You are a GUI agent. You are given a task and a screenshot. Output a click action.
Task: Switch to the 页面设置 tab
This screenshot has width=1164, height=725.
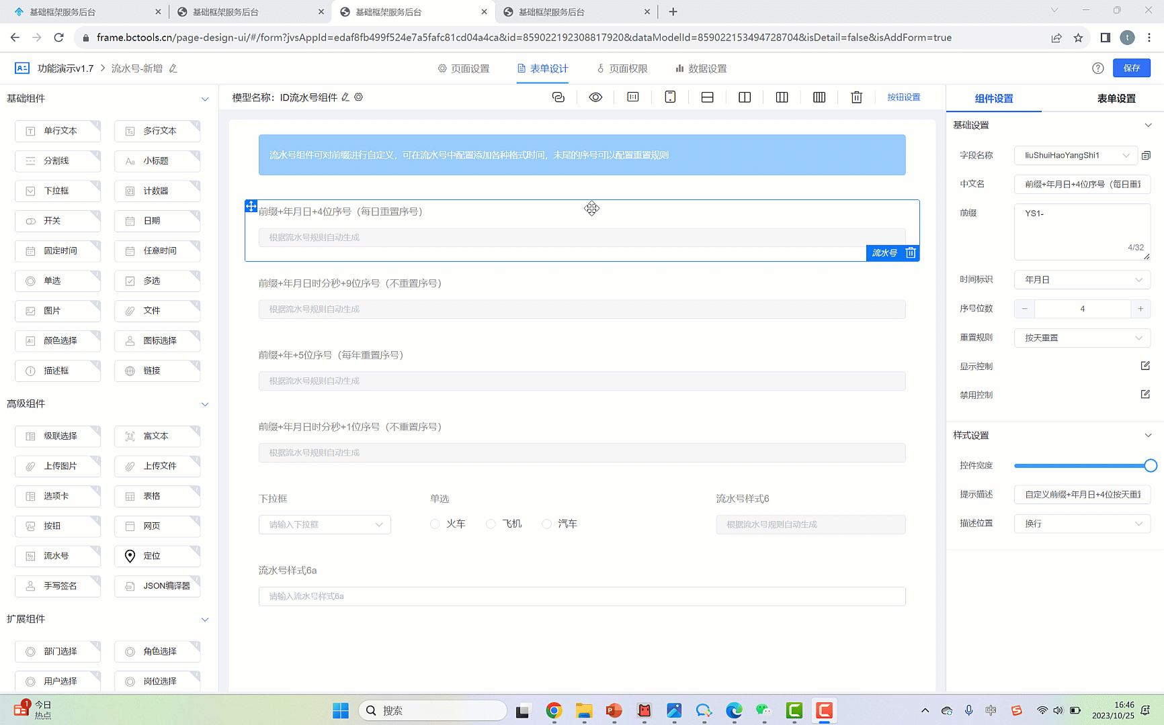464,68
